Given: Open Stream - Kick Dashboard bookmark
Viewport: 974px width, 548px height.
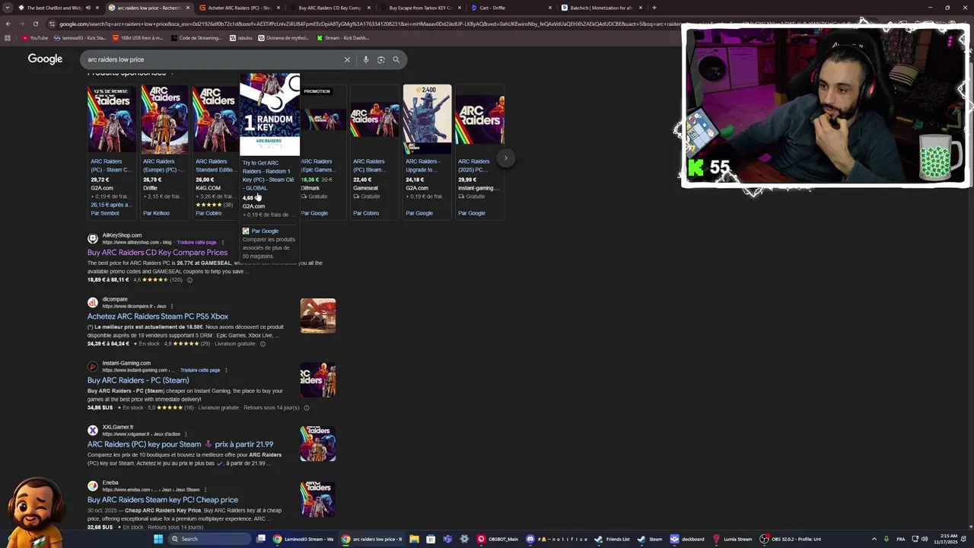Looking at the screenshot, I should coord(343,37).
